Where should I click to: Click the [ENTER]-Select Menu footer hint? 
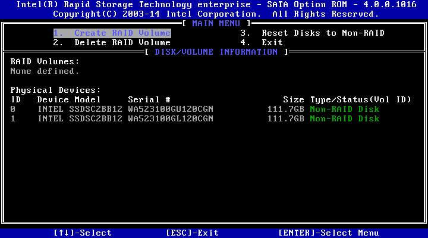tap(328, 233)
